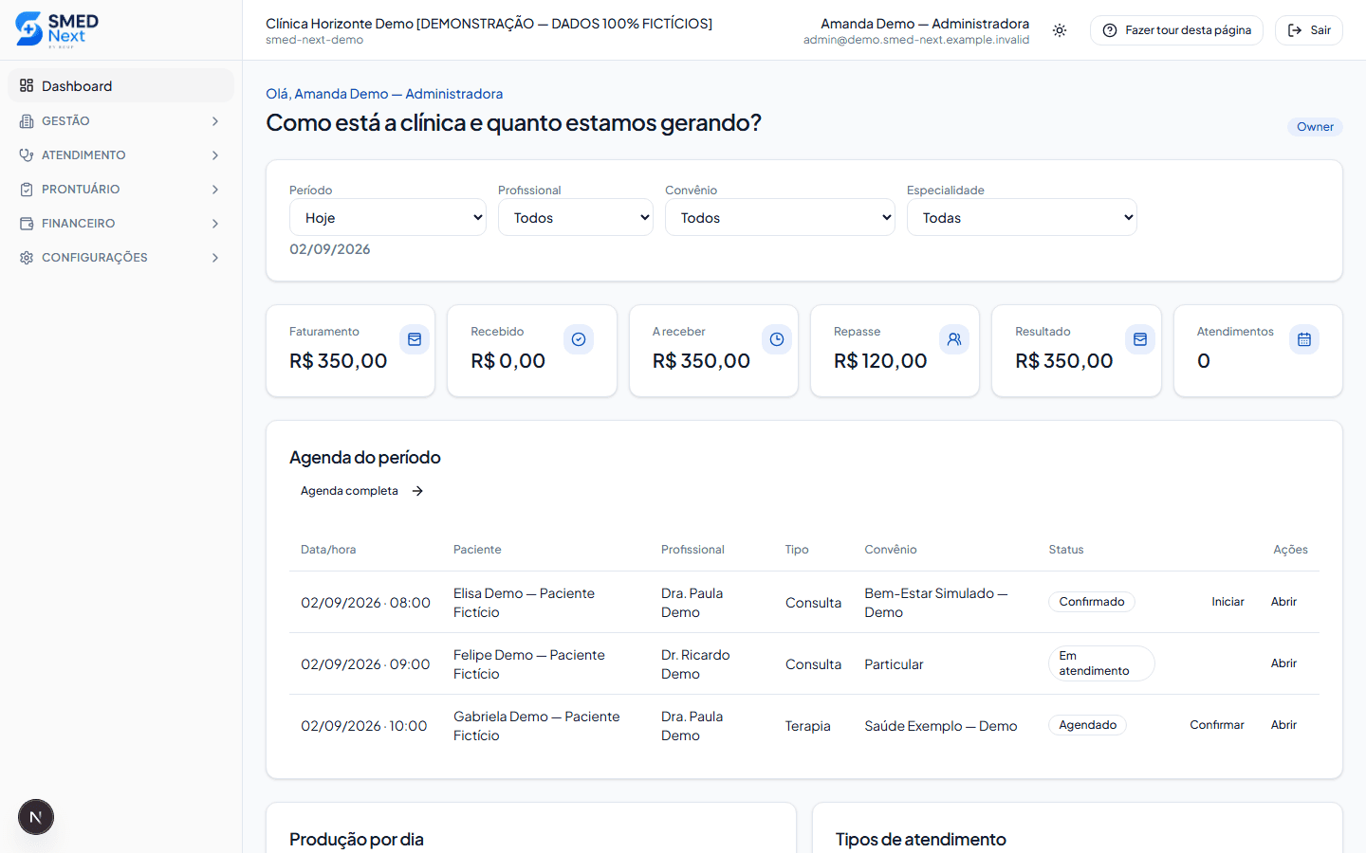
Task: Click Iniciar for Elisa Demo appointment
Action: (x=1228, y=602)
